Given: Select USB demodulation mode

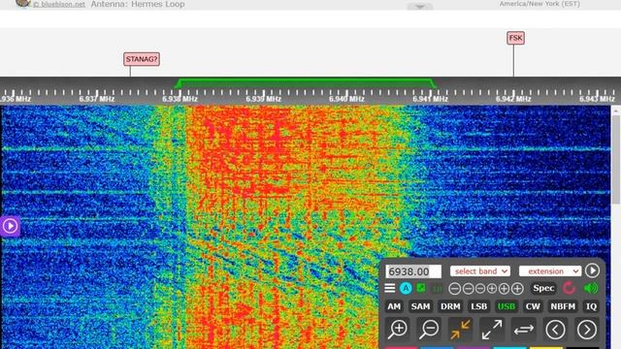Looking at the screenshot, I should point(507,306).
